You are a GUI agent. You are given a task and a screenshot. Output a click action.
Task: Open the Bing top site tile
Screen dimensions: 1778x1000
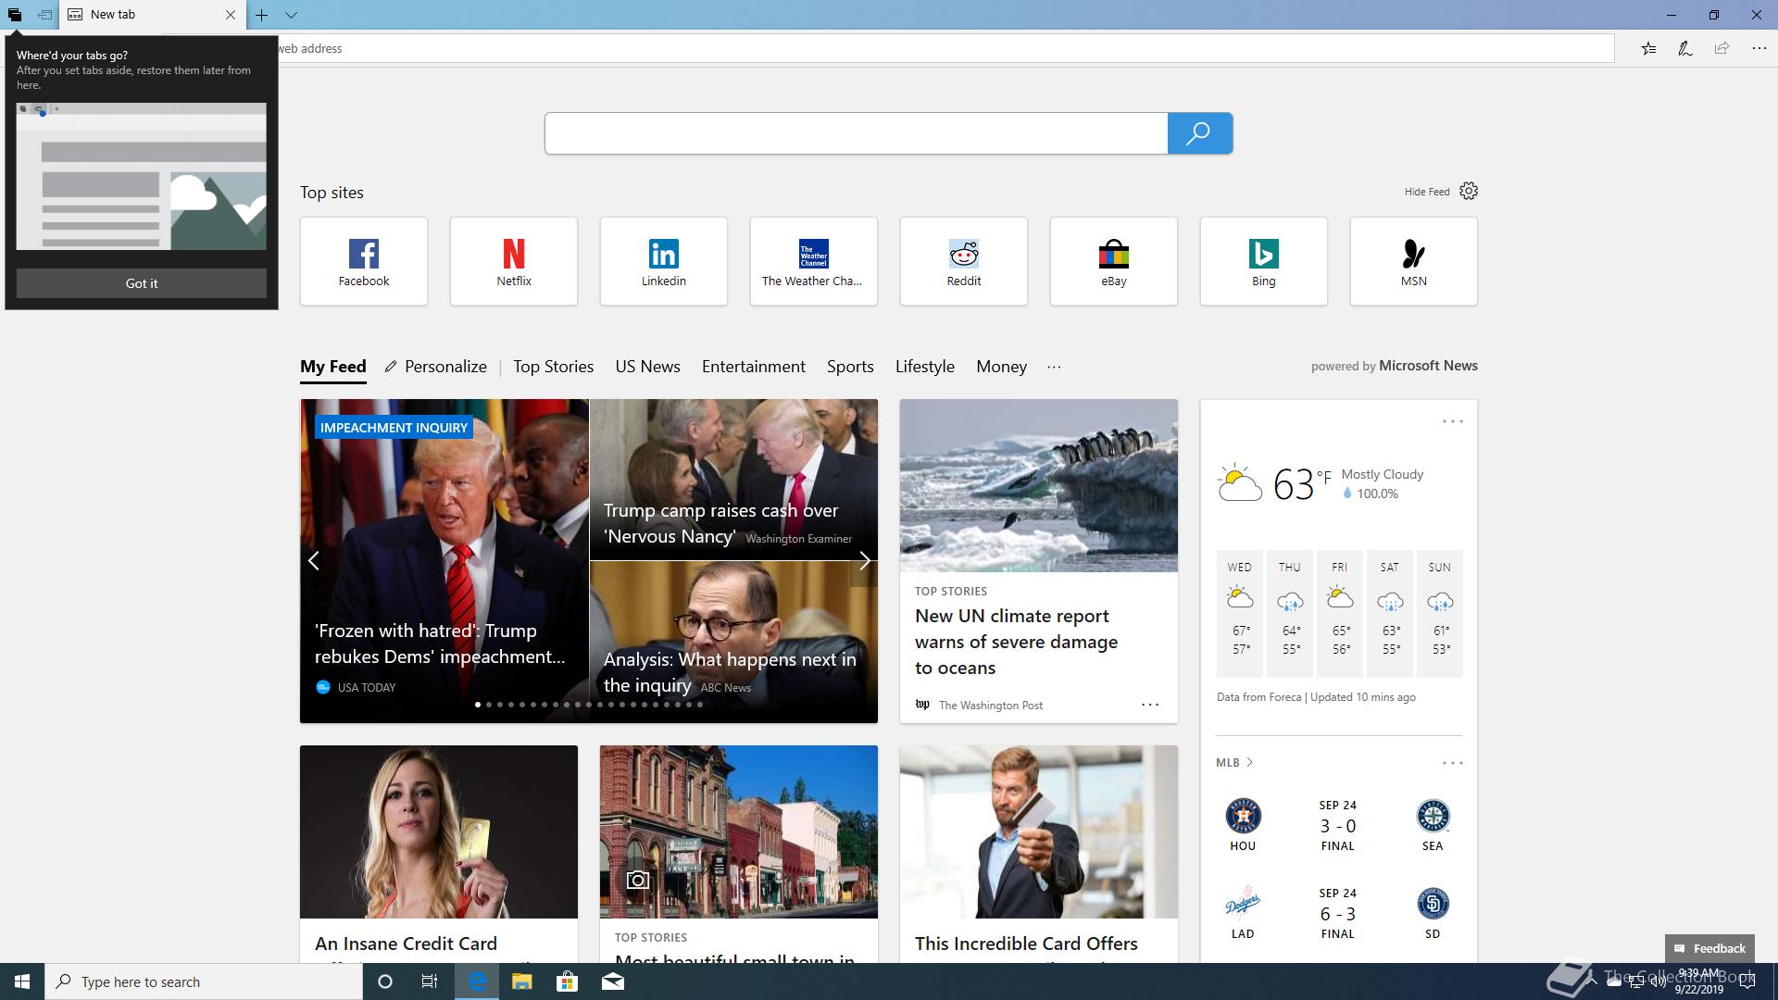(x=1264, y=261)
